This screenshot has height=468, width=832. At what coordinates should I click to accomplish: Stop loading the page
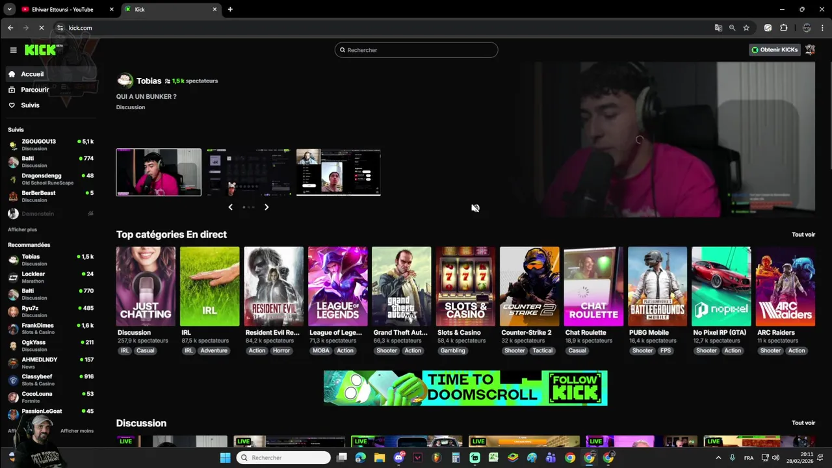42,28
